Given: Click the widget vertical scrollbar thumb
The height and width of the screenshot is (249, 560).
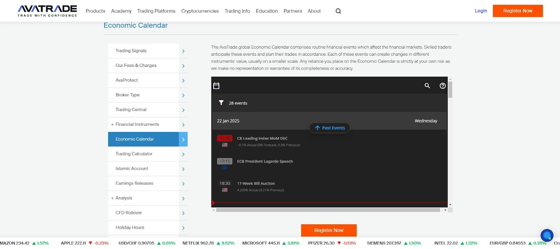Looking at the screenshot, I should [450, 90].
